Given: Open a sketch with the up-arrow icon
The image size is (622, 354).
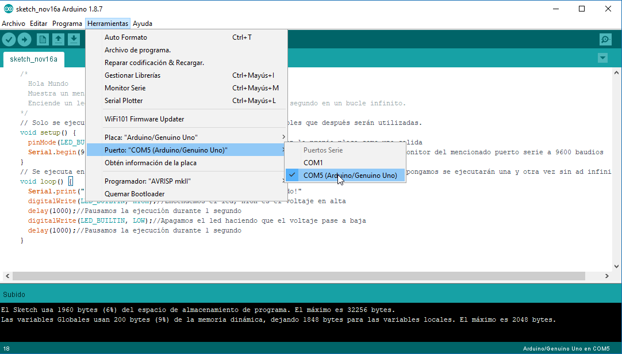Looking at the screenshot, I should pos(58,39).
